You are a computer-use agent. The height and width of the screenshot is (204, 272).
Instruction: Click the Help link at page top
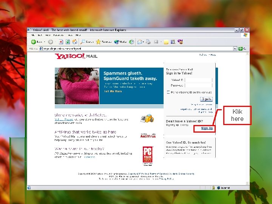(213, 55)
